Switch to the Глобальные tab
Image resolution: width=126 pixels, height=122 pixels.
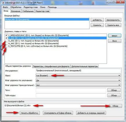click(x=28, y=11)
